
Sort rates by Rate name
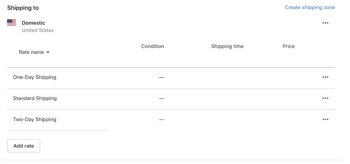coord(32,52)
